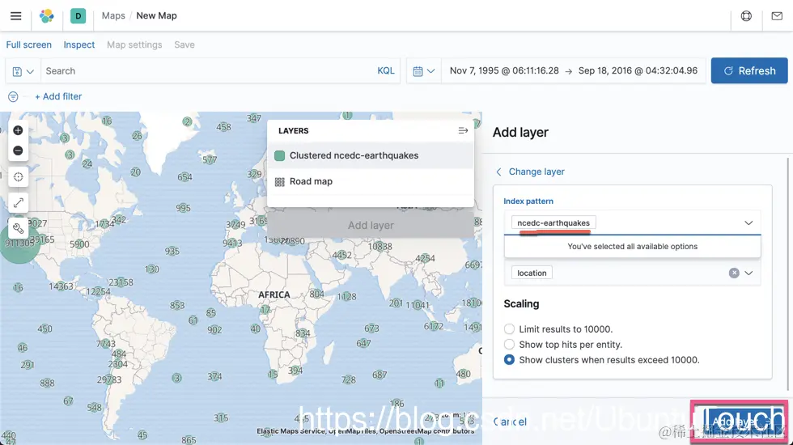
Task: Click the Add layer button under Layers
Action: click(371, 226)
